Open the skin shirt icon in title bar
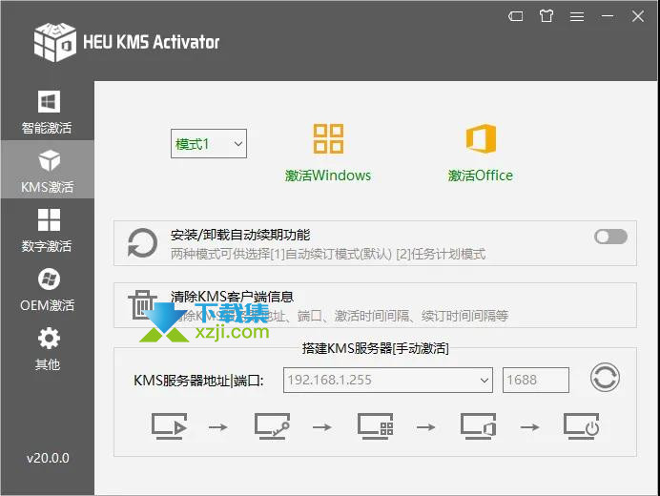This screenshot has width=660, height=496. pyautogui.click(x=547, y=16)
